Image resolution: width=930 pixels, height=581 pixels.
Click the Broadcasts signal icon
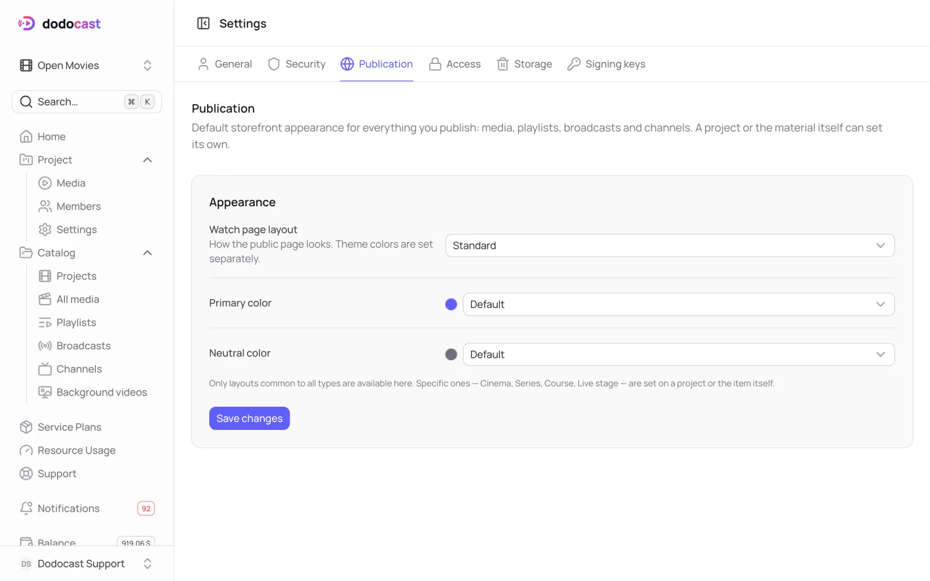point(45,346)
